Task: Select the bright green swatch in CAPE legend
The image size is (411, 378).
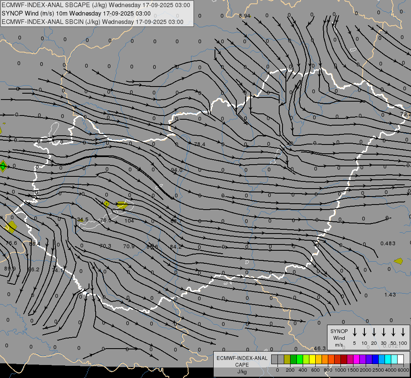Action: 300,359
